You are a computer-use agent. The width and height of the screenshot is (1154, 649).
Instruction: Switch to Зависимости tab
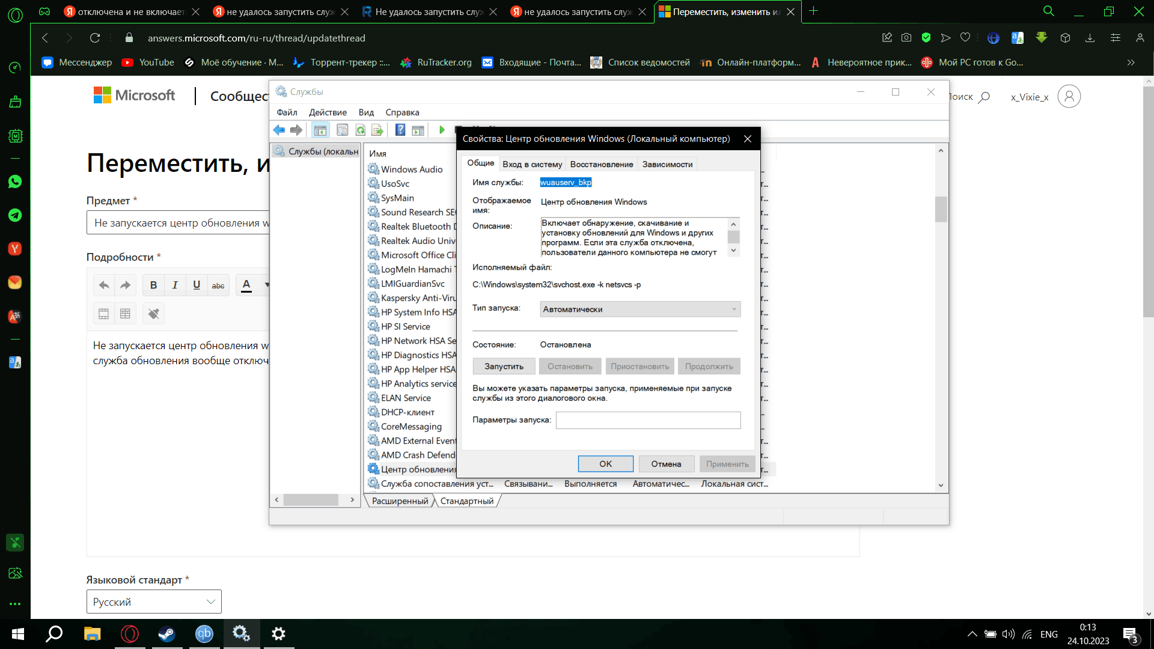[667, 164]
